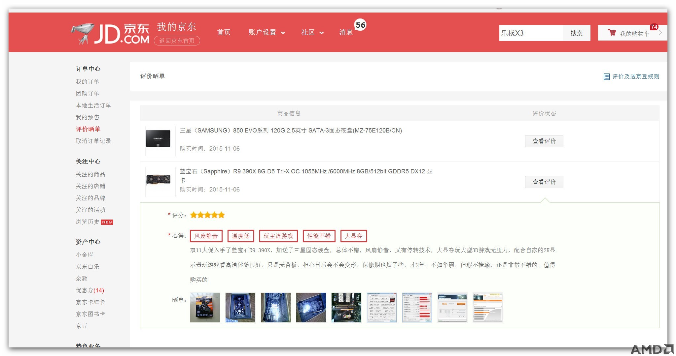Select the 大显存 tag

pyautogui.click(x=354, y=236)
